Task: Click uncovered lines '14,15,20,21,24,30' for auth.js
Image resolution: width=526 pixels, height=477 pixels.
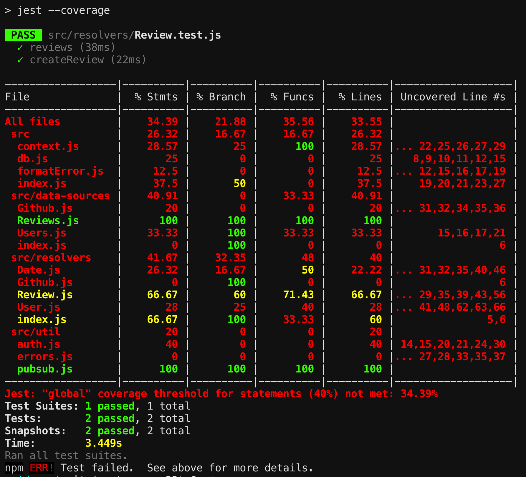Action: click(453, 344)
